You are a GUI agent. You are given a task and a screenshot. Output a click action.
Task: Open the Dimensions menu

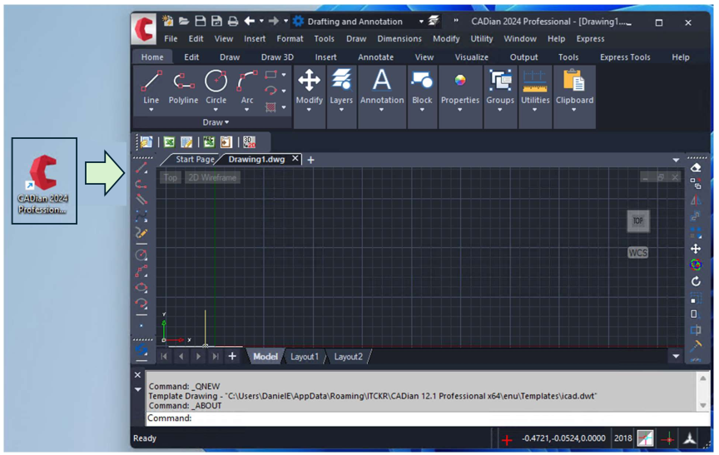399,39
